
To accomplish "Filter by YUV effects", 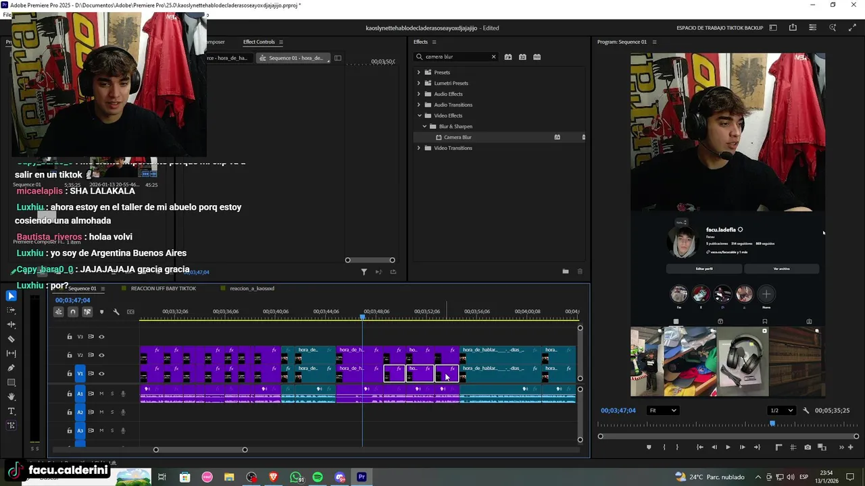I will tap(537, 57).
